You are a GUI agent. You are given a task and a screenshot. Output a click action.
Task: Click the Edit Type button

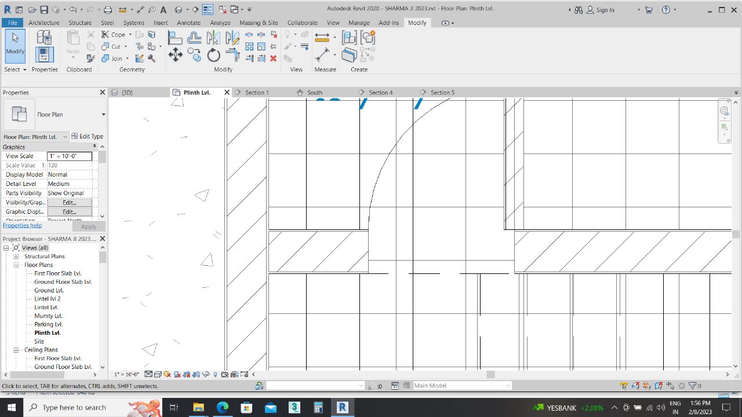pyautogui.click(x=88, y=136)
